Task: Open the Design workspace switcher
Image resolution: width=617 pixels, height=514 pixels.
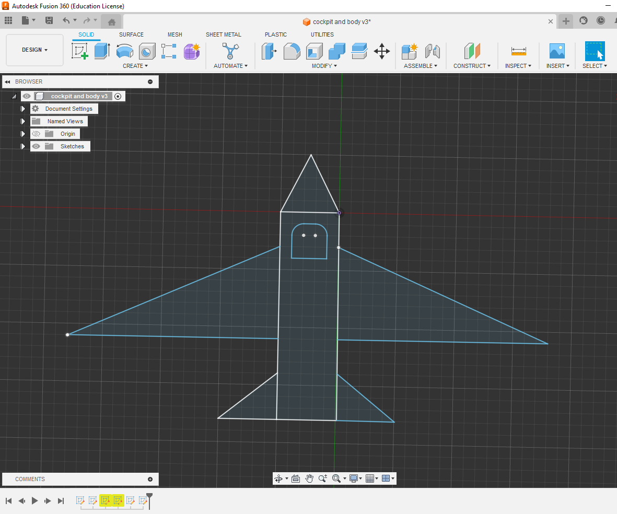Action: 34,50
